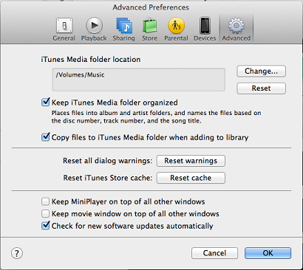
Task: Cancel the Advanced Preferences dialog
Action: pos(214,253)
